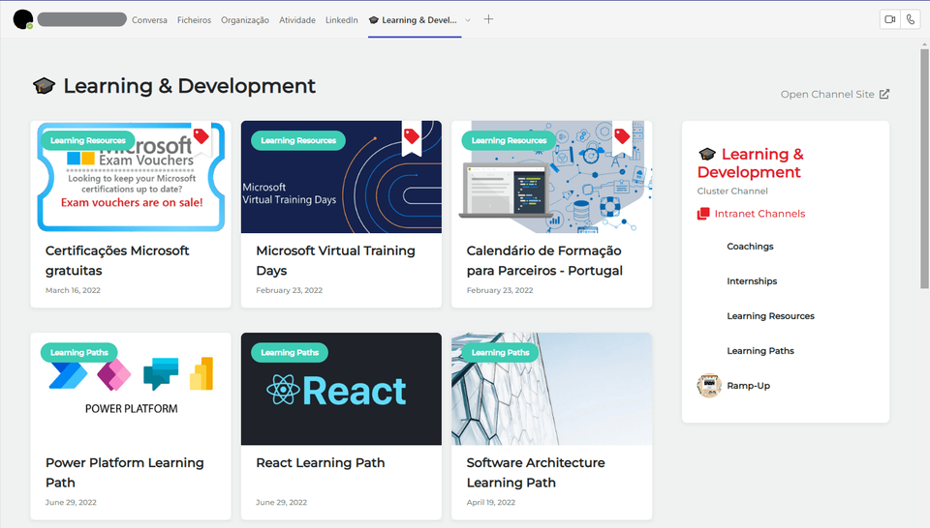This screenshot has width=930, height=528.
Task: Click Learning Resources badge on Calendário de Formação card
Action: 509,140
